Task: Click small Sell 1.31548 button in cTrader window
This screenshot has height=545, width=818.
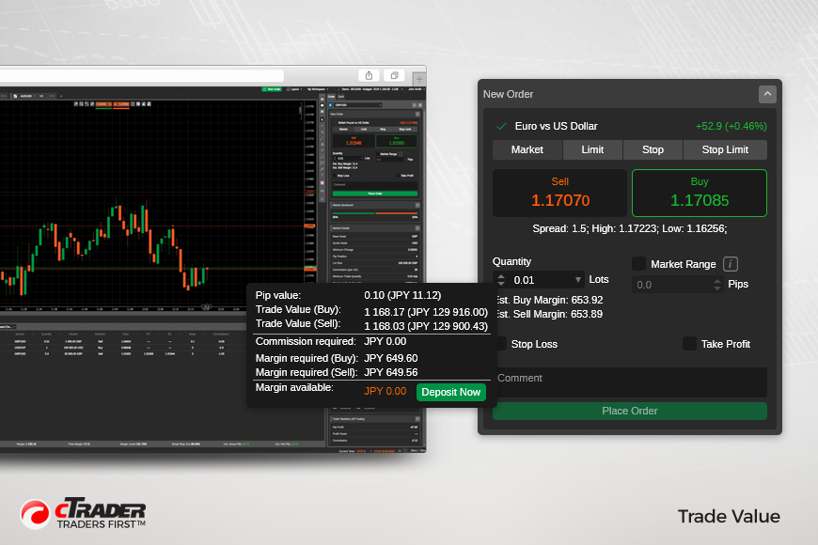Action: 354,141
